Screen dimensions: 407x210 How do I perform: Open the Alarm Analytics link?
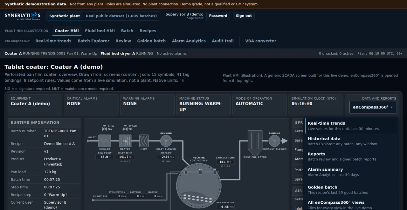(189, 41)
